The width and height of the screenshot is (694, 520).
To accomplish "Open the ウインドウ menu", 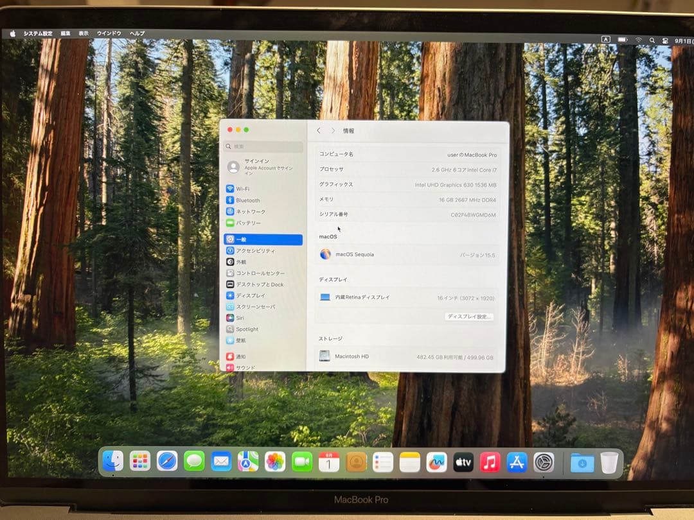I will click(x=109, y=33).
